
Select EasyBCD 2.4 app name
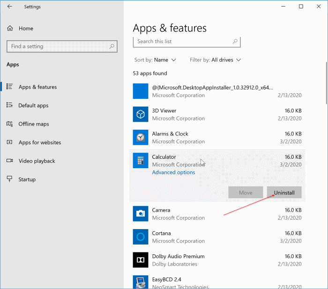[166, 280]
